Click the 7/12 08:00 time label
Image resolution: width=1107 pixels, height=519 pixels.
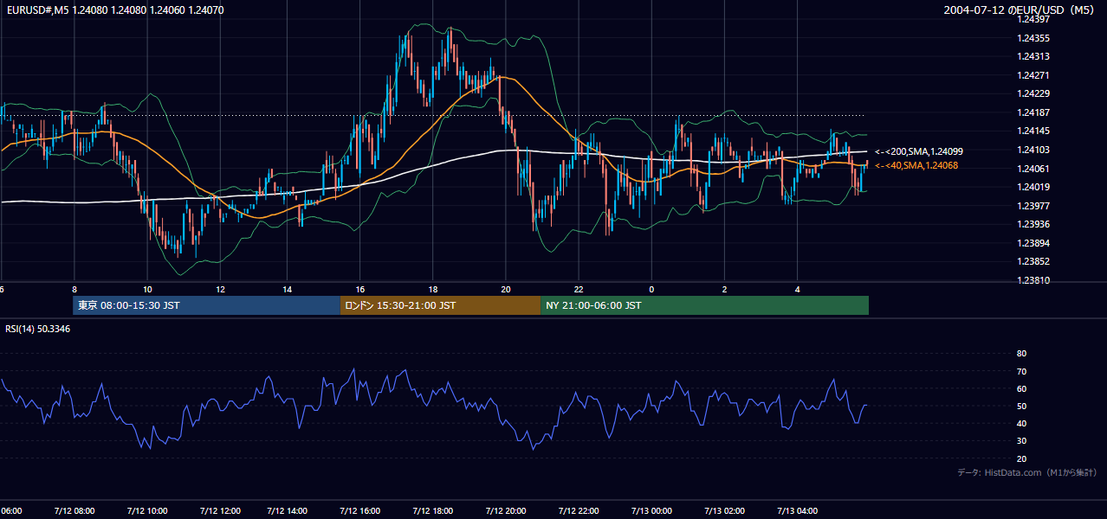[76, 511]
